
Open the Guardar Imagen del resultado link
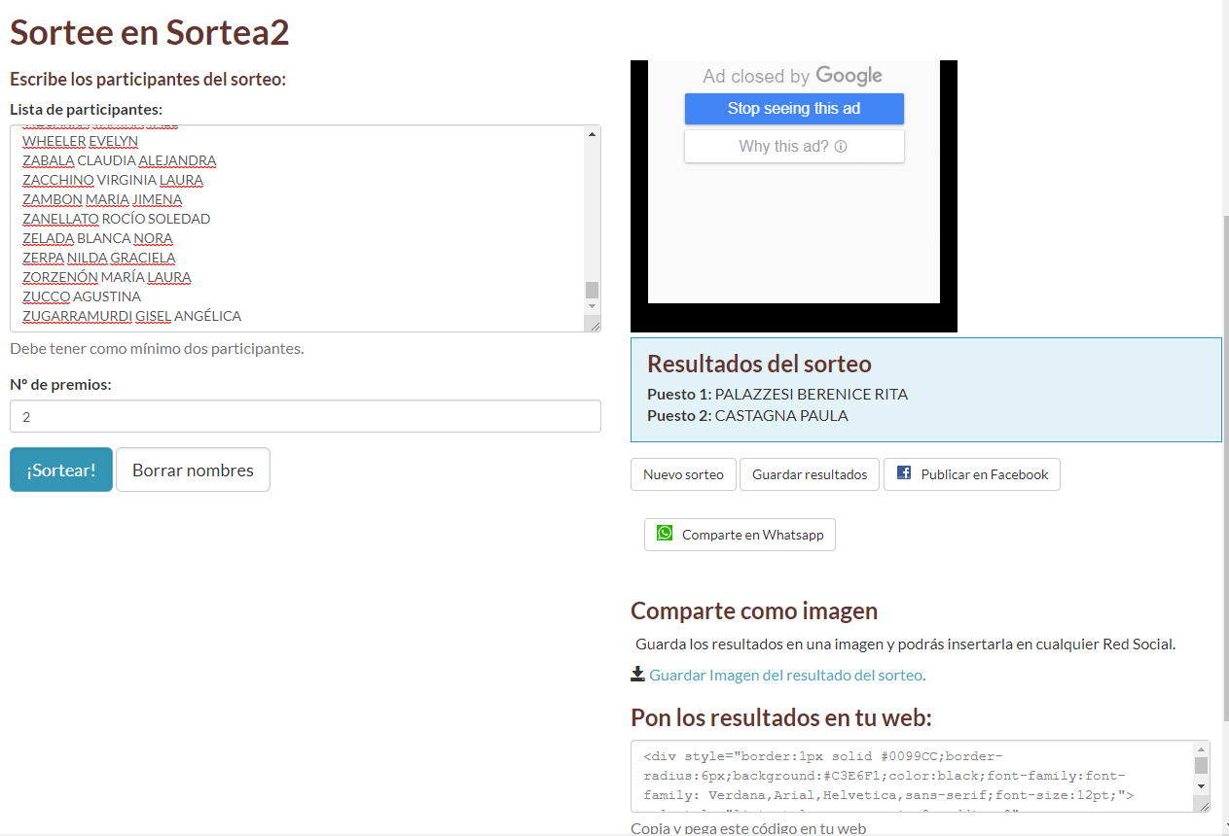[786, 675]
